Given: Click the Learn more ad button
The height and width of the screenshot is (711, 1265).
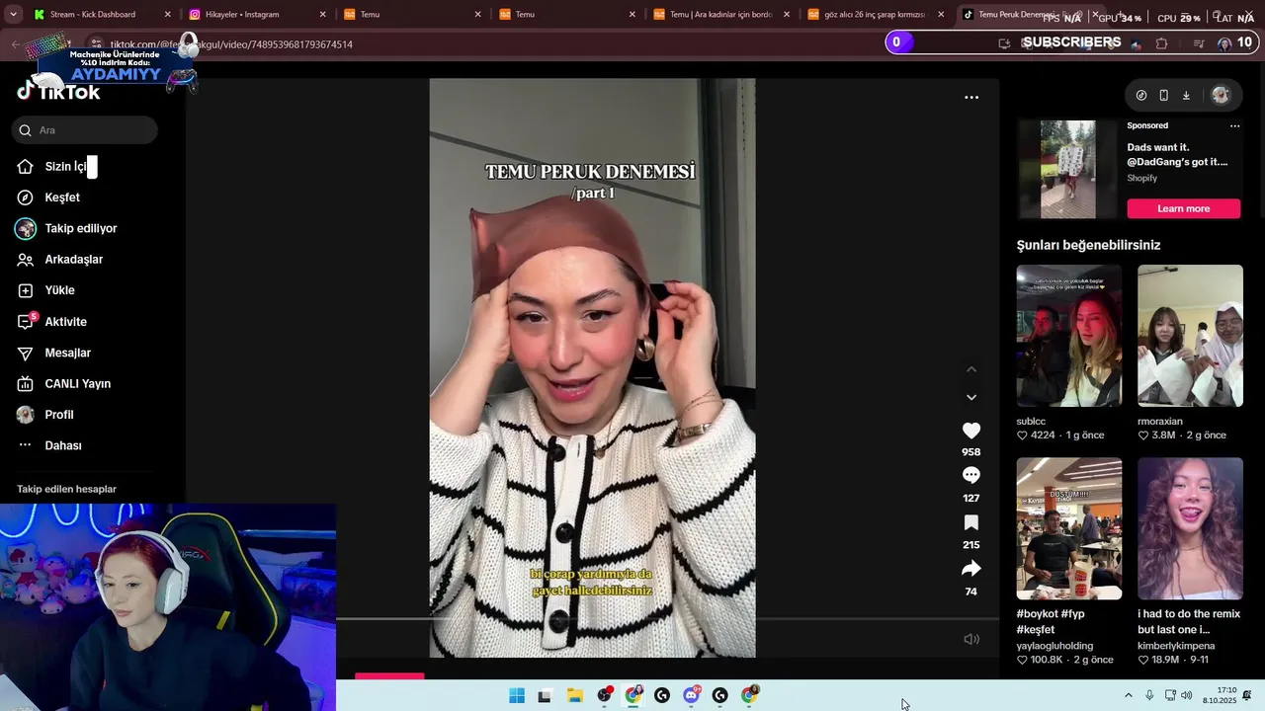Looking at the screenshot, I should pyautogui.click(x=1184, y=208).
